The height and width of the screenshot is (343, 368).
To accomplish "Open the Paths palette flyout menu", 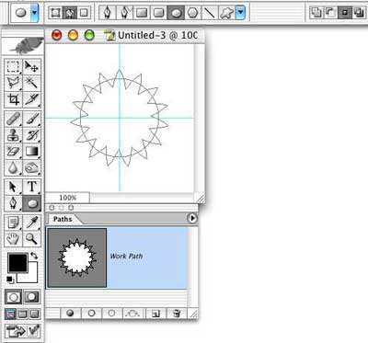I will (x=192, y=218).
